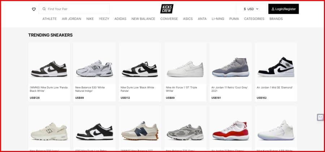This screenshot has width=325, height=152.
Task: Expand the USD currency dropdown
Action: (x=251, y=9)
